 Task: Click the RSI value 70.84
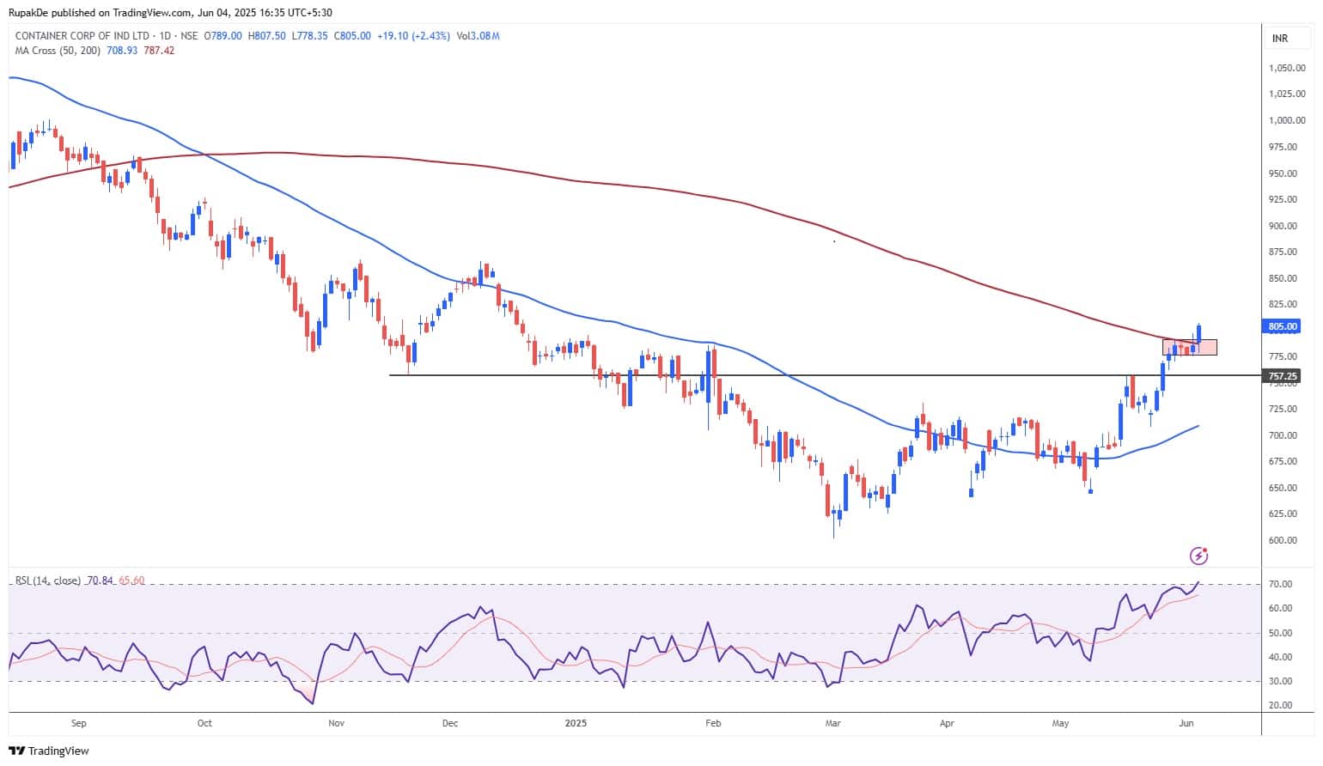pos(100,581)
